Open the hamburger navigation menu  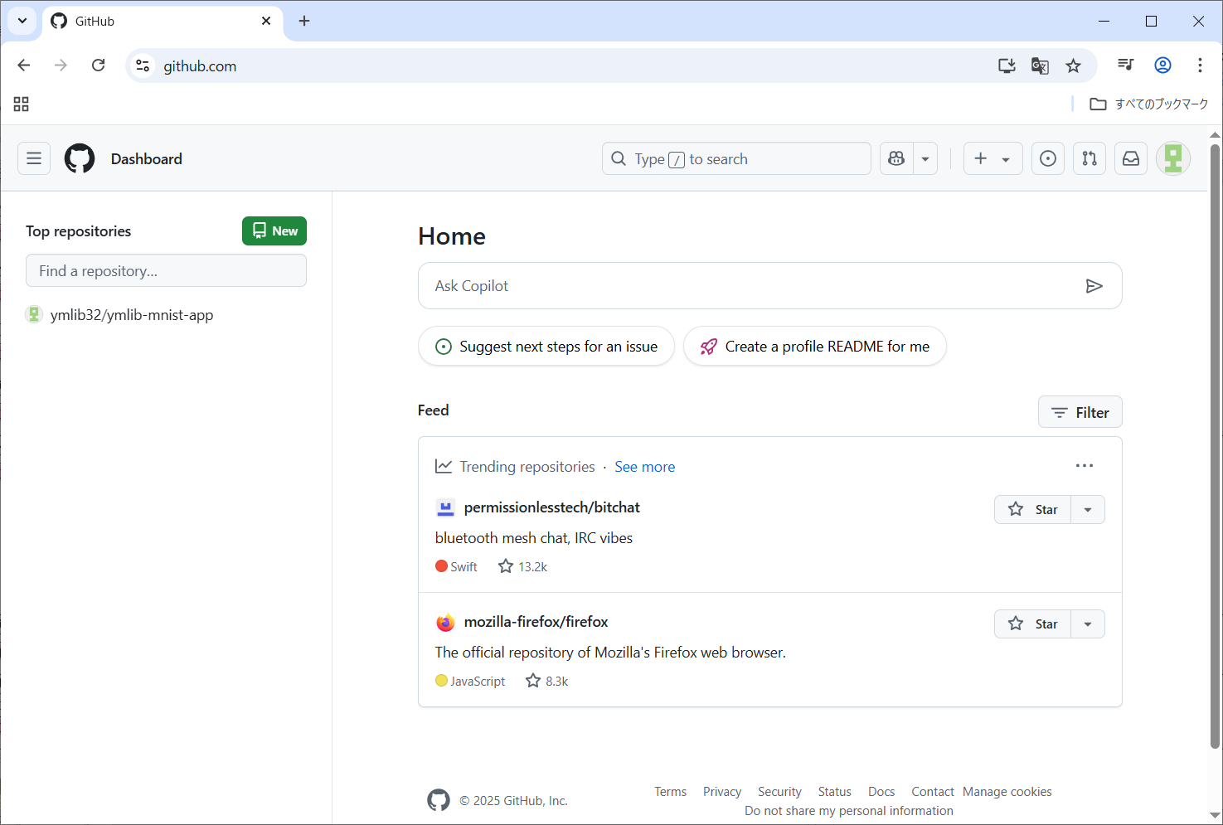(34, 158)
